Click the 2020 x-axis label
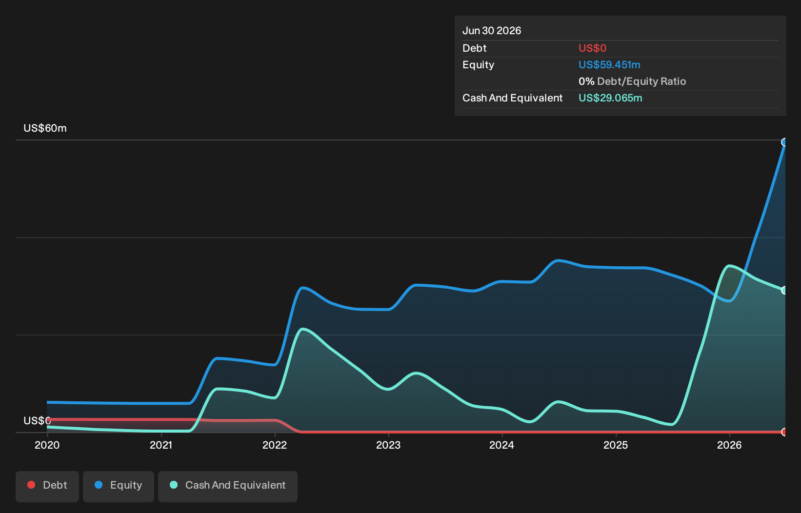 point(47,445)
